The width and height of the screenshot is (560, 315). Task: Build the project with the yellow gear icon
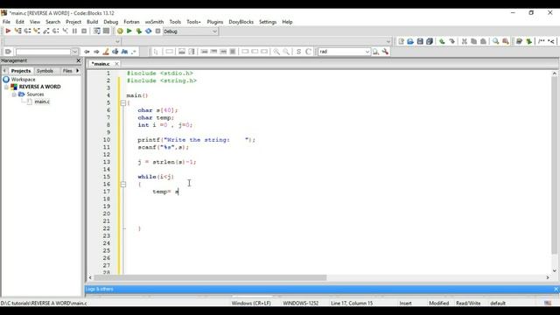coord(120,31)
